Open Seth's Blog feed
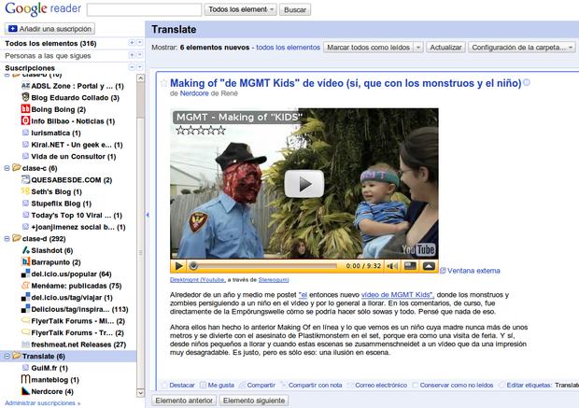This screenshot has width=579, height=408. [x=56, y=191]
